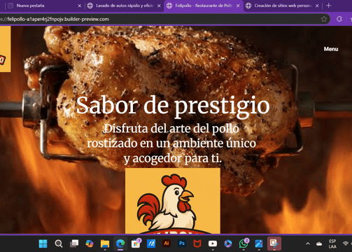This screenshot has height=252, width=352.
Task: Open McAfee red shield icon
Action: 197,244
